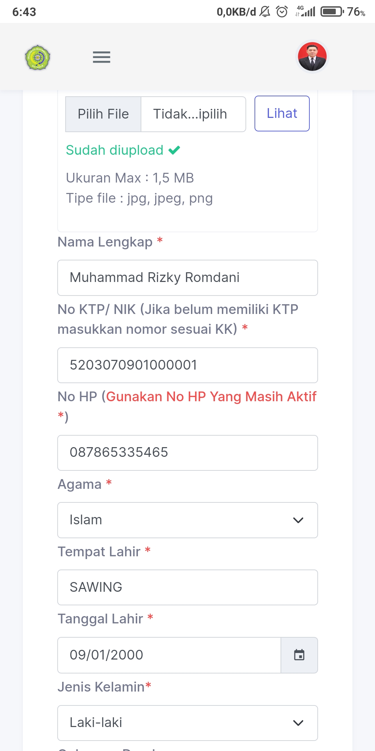Tap the user profile avatar
375x751 pixels.
pyautogui.click(x=312, y=57)
